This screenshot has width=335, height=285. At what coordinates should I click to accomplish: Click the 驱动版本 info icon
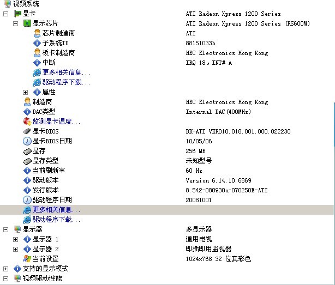click(x=27, y=180)
